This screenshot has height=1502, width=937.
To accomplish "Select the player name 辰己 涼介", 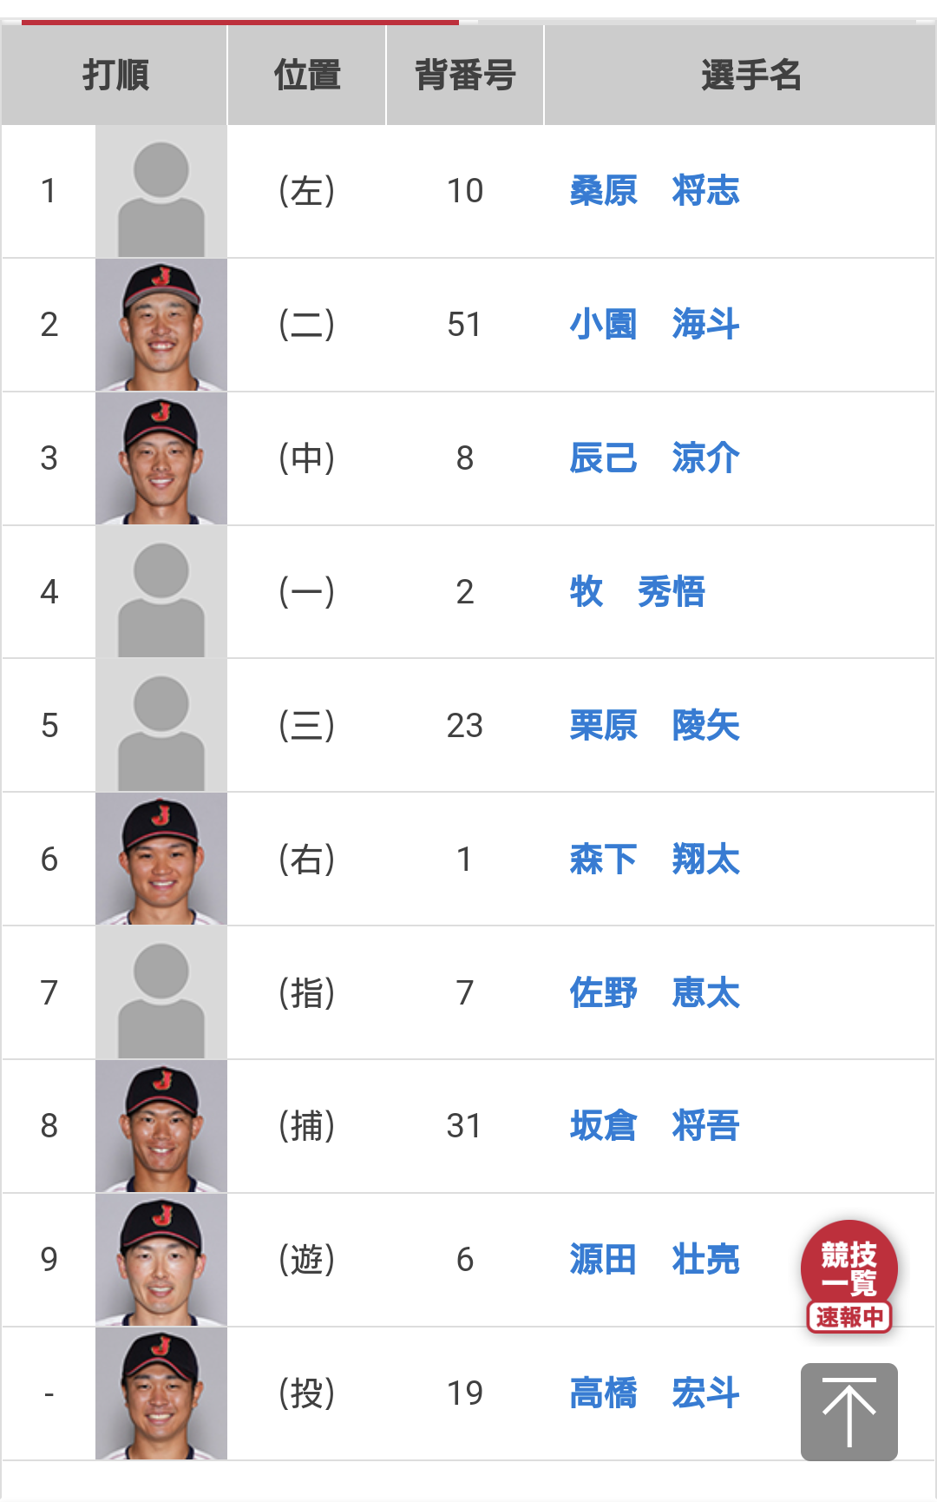I will pos(654,458).
